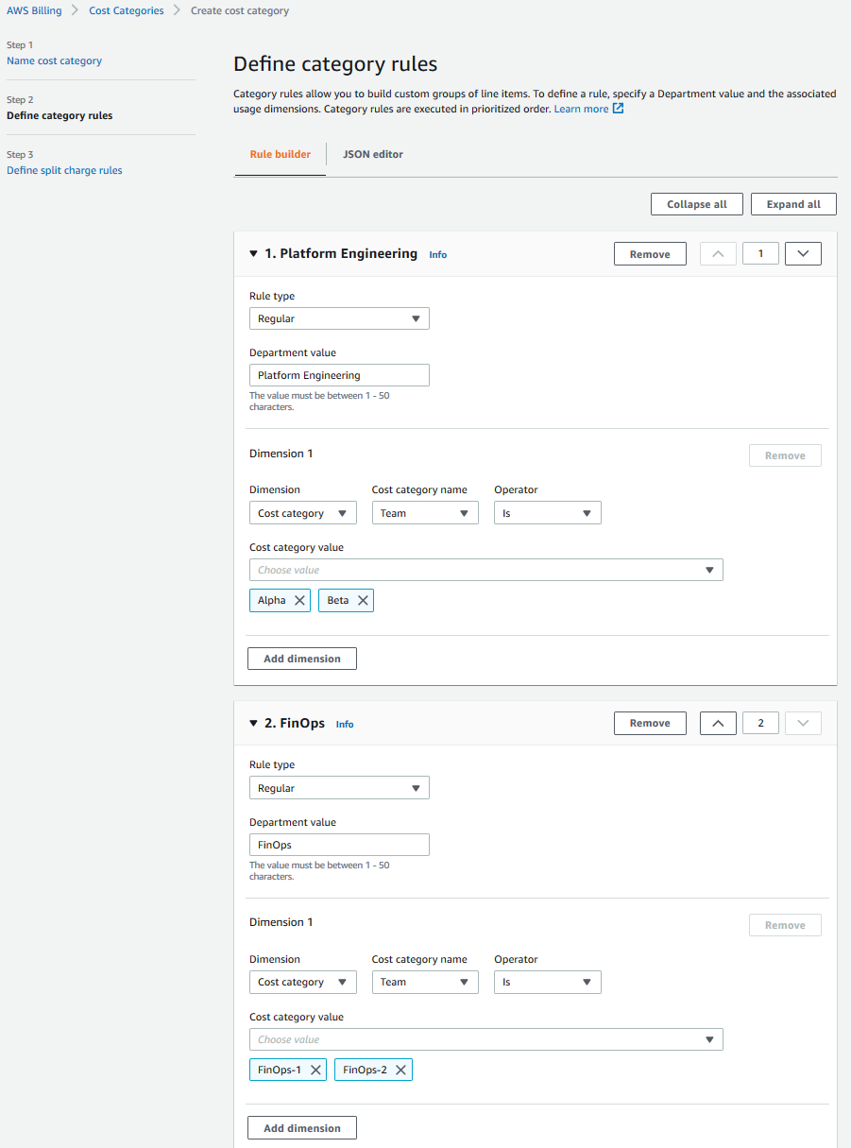Remove the Alpha value tag
851x1148 pixels.
point(299,601)
